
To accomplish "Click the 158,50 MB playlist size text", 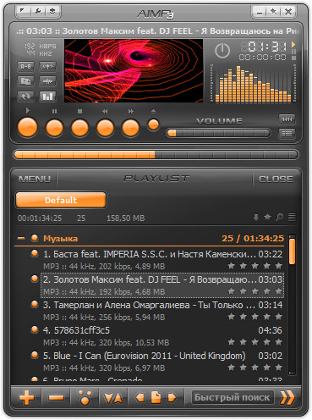I will coord(126,218).
